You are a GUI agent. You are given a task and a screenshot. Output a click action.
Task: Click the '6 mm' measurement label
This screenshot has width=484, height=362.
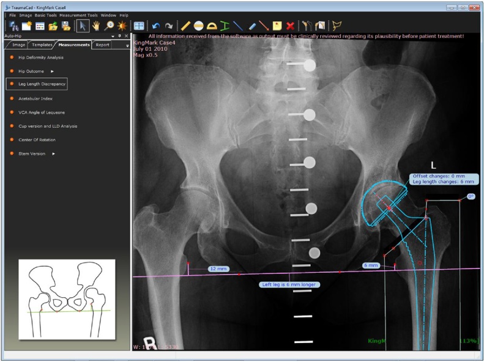coord(371,265)
